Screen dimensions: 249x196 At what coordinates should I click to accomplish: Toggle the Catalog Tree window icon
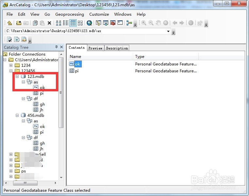coord(98,23)
